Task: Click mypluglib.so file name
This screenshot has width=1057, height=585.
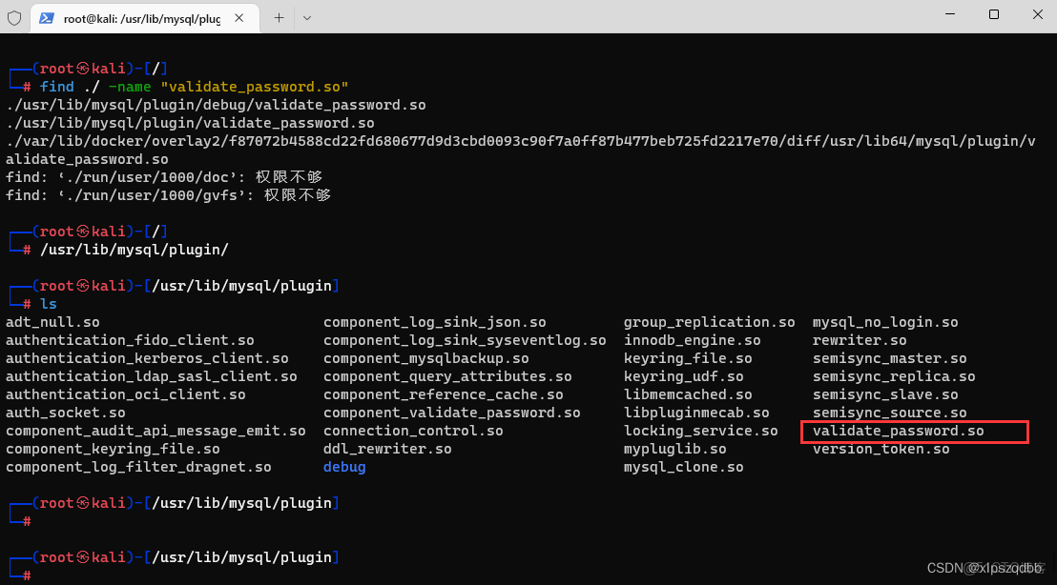Action: pyautogui.click(x=674, y=450)
